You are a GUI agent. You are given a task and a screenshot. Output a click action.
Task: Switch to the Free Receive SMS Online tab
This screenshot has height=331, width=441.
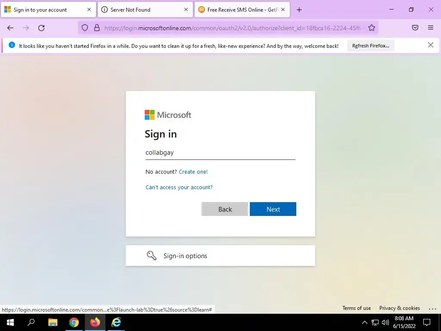(x=242, y=9)
